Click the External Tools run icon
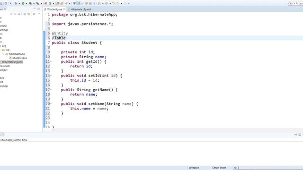 point(38,3)
